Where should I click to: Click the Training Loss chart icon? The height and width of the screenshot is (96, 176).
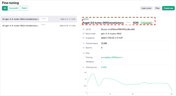click(84, 67)
